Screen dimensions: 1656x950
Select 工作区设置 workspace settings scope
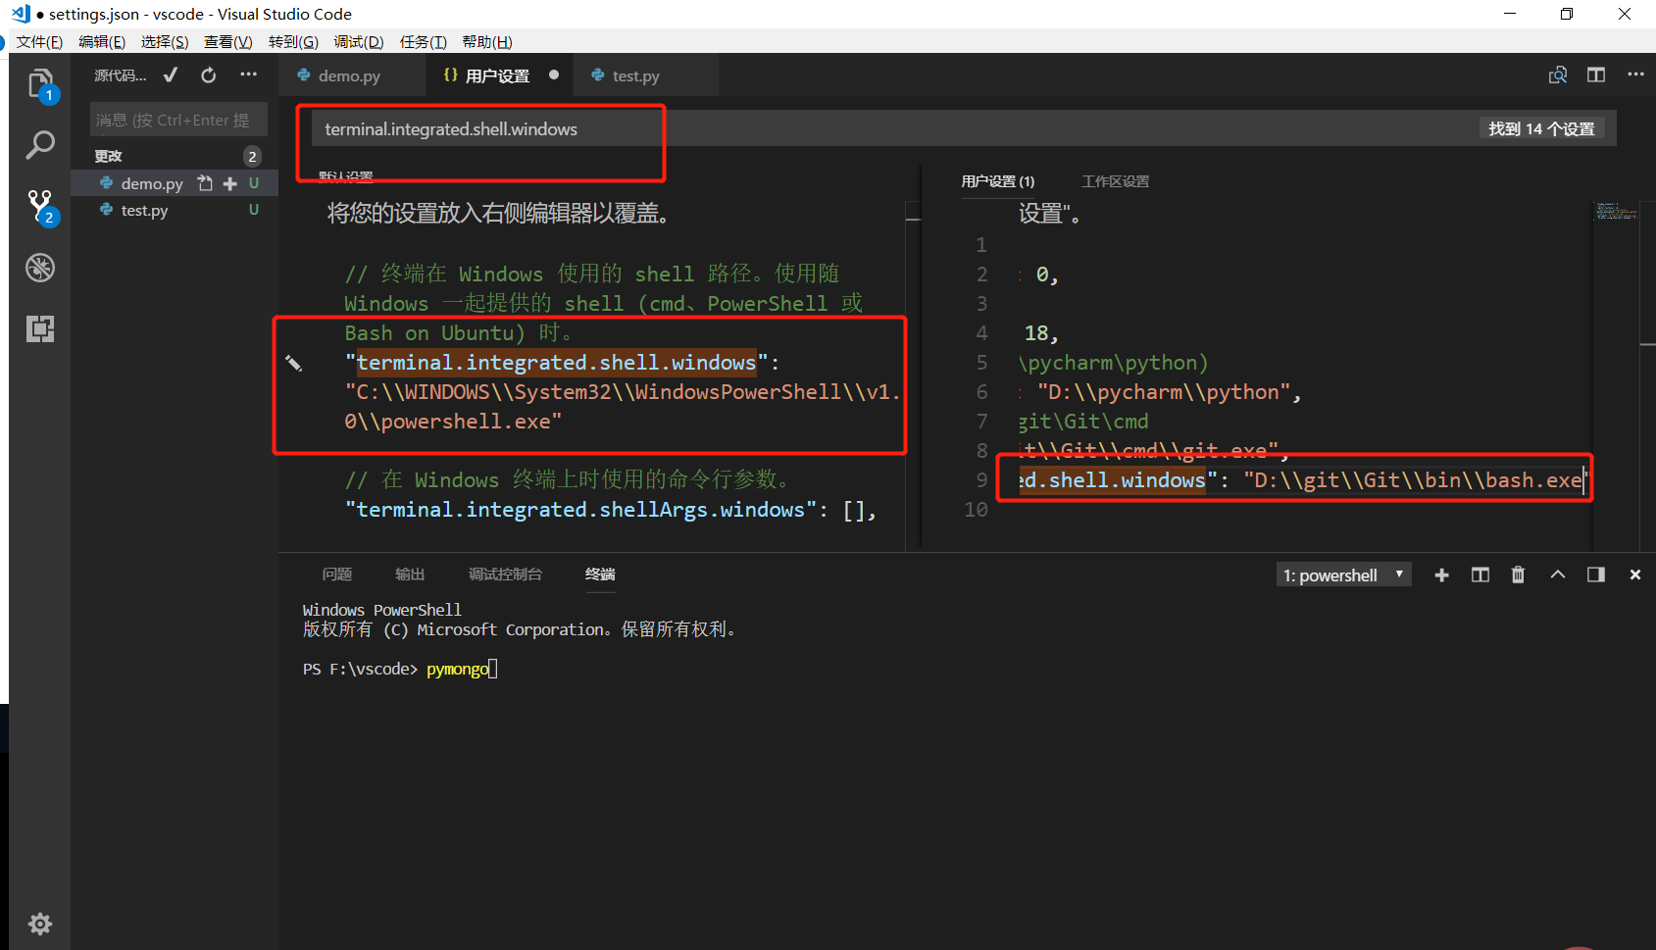click(1115, 181)
